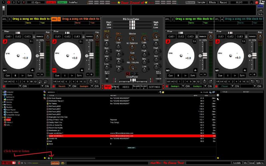Screen dimensions: 266x166
Task: Open the first effect dropdown on deck 3
Action: (x=20, y=86)
